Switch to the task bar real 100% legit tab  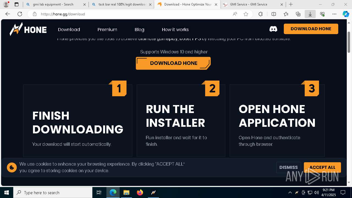click(x=121, y=4)
